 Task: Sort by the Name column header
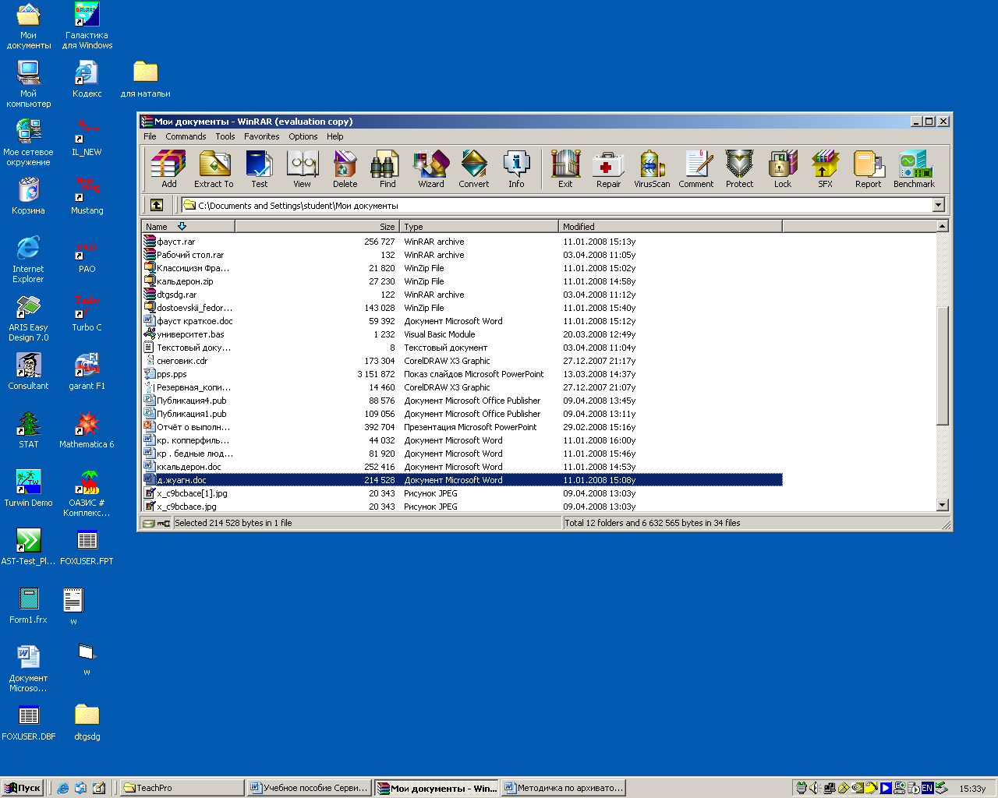(x=188, y=226)
